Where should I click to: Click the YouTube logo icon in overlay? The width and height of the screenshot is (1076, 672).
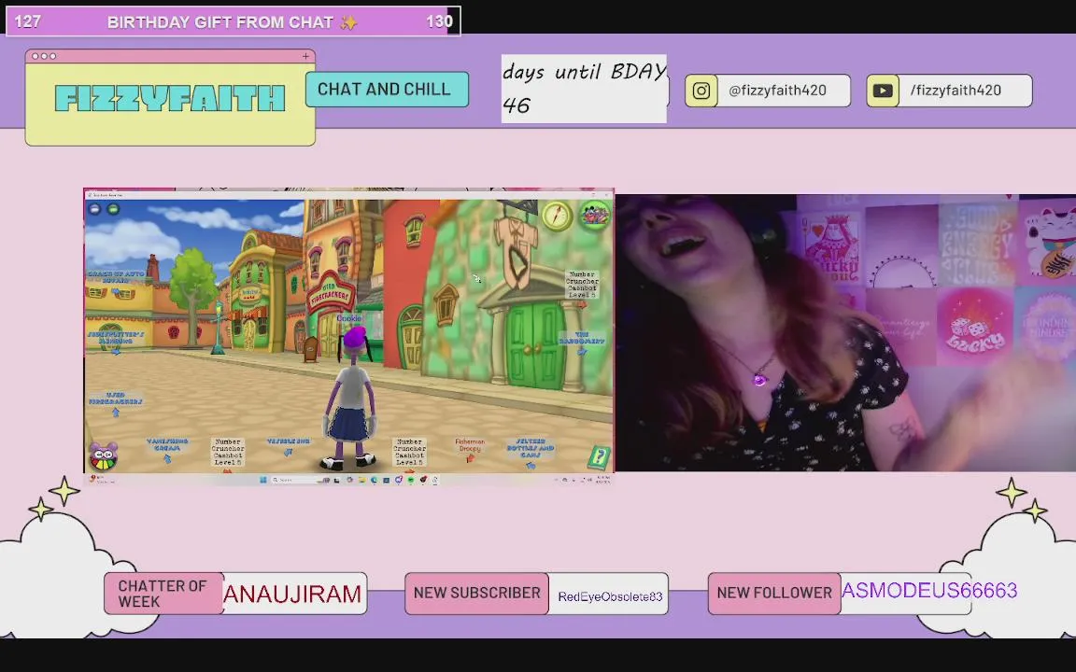883,91
